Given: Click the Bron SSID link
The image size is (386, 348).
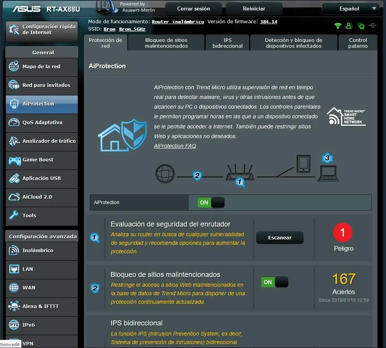Looking at the screenshot, I should point(109,29).
